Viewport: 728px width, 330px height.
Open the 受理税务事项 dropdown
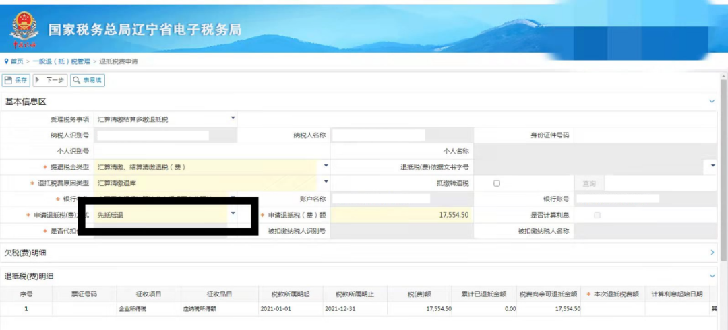pyautogui.click(x=233, y=118)
